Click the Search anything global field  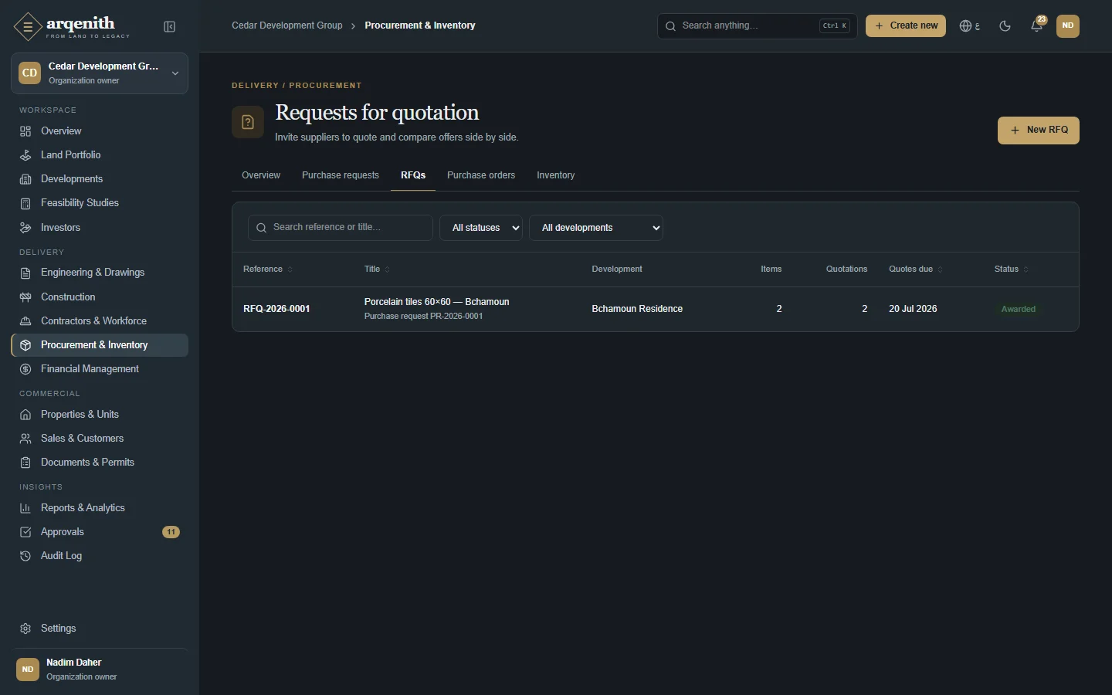coord(758,25)
